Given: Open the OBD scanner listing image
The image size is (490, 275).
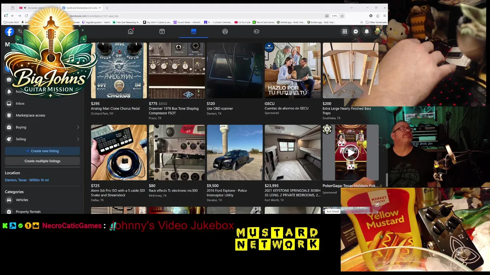Looking at the screenshot, I should point(235,71).
